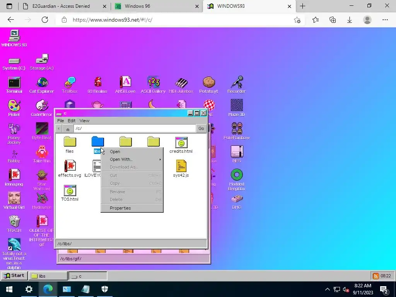This screenshot has width=396, height=297.
Task: Refresh the browser page
Action: [x=45, y=20]
